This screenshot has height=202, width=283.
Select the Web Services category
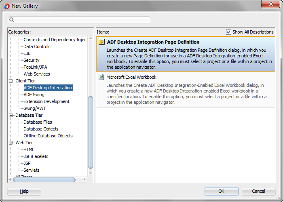tap(37, 74)
